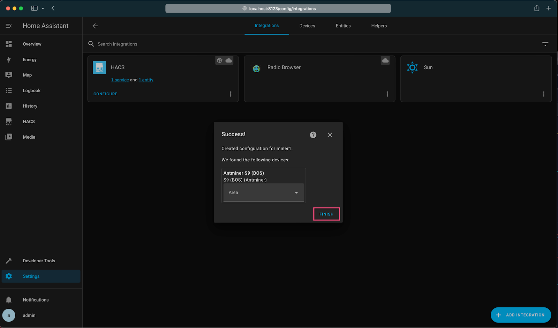Toggle the Safari sidebar button
This screenshot has height=328, width=558.
coord(34,8)
